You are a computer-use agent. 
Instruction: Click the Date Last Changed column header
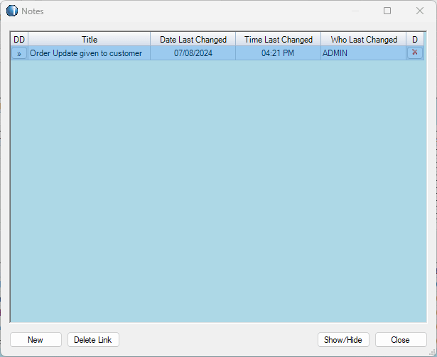193,40
